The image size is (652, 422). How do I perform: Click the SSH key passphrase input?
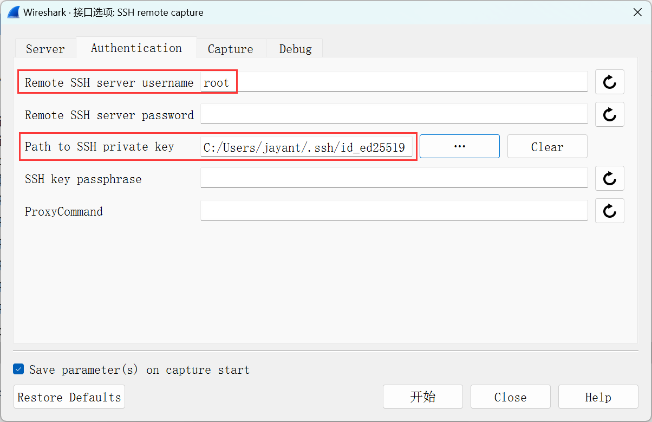click(x=394, y=178)
